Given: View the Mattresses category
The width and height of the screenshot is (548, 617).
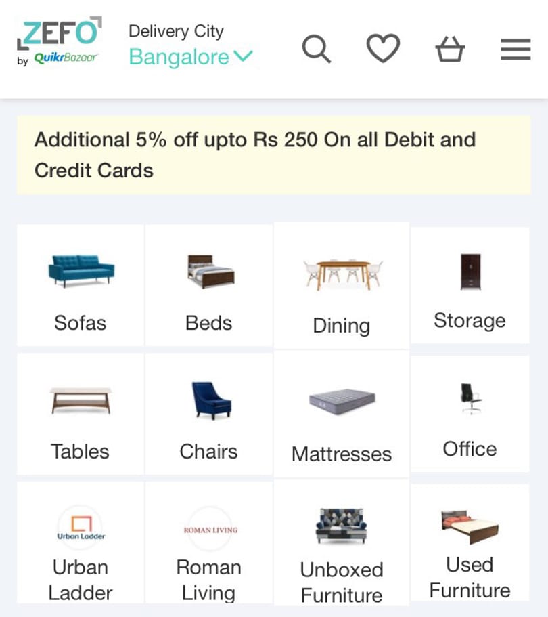Looking at the screenshot, I should [x=342, y=414].
